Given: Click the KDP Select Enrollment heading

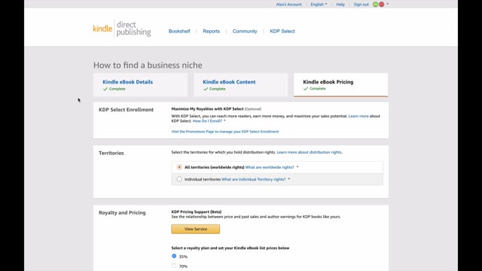Looking at the screenshot, I should click(x=126, y=110).
